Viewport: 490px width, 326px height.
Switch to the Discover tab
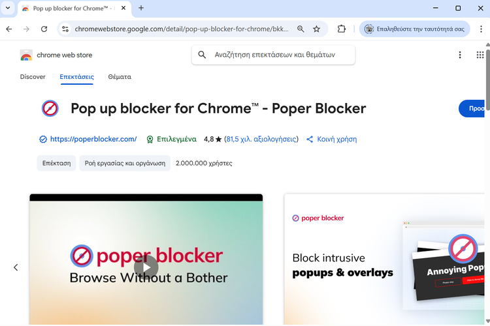33,77
